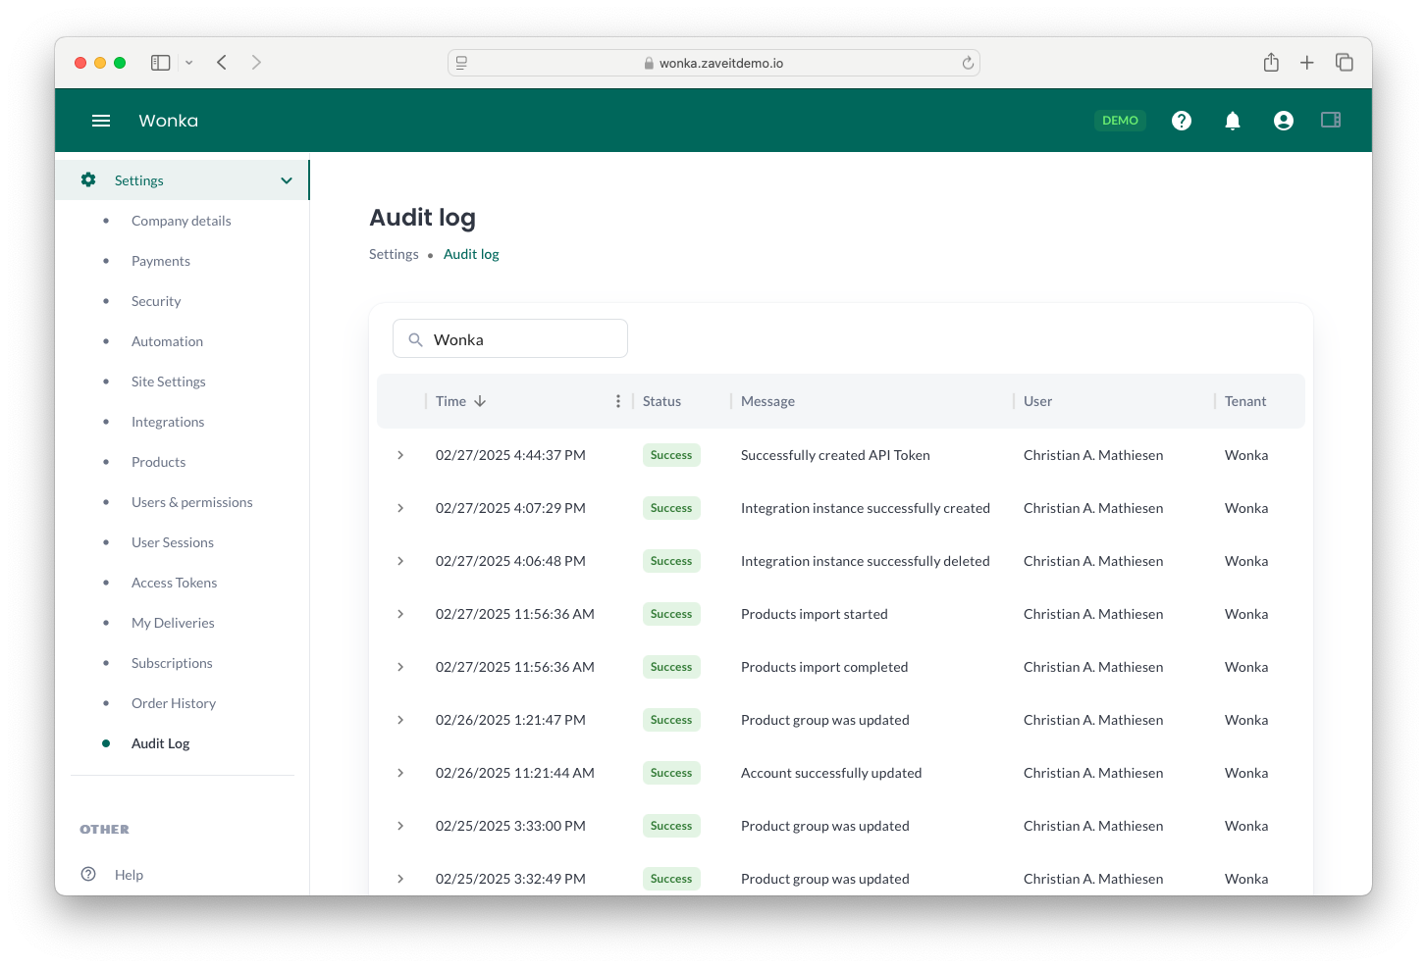1427x968 pixels.
Task: Expand the 02/25/2025 3:32:49 PM row
Action: pyautogui.click(x=400, y=879)
